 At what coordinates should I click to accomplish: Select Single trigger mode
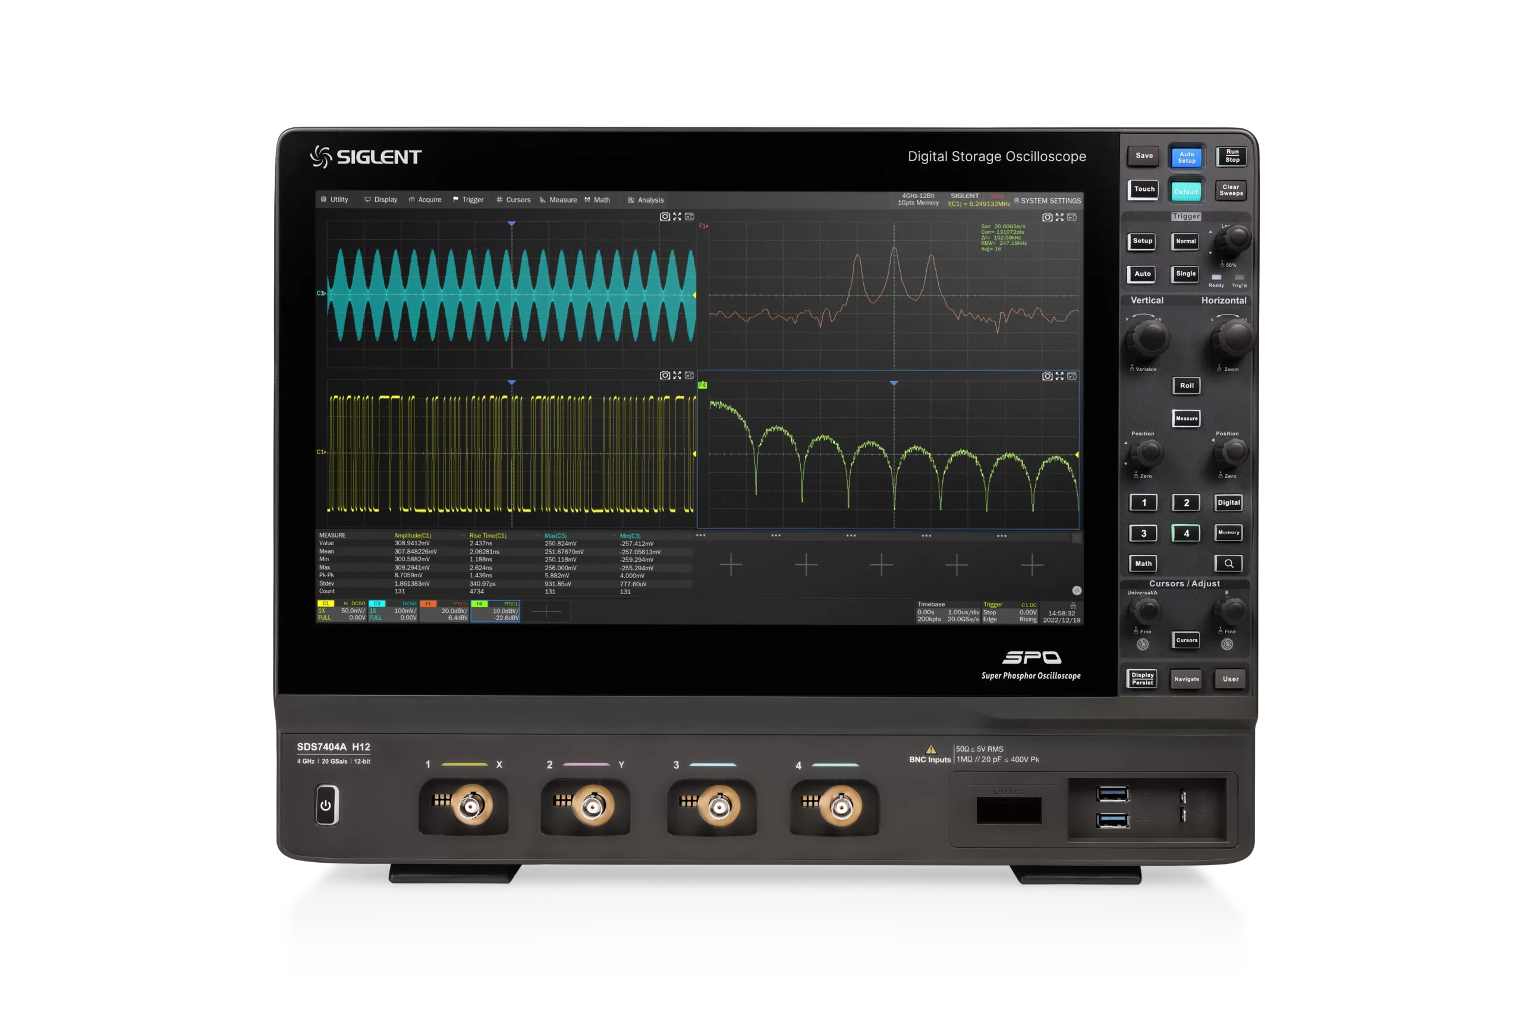point(1185,274)
